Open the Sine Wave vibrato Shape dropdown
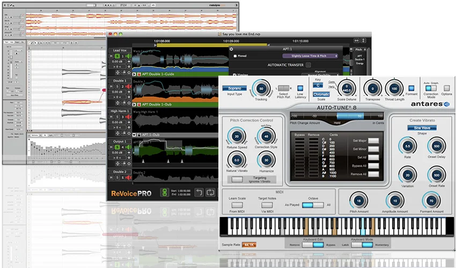This screenshot has height=268, width=456. click(422, 128)
